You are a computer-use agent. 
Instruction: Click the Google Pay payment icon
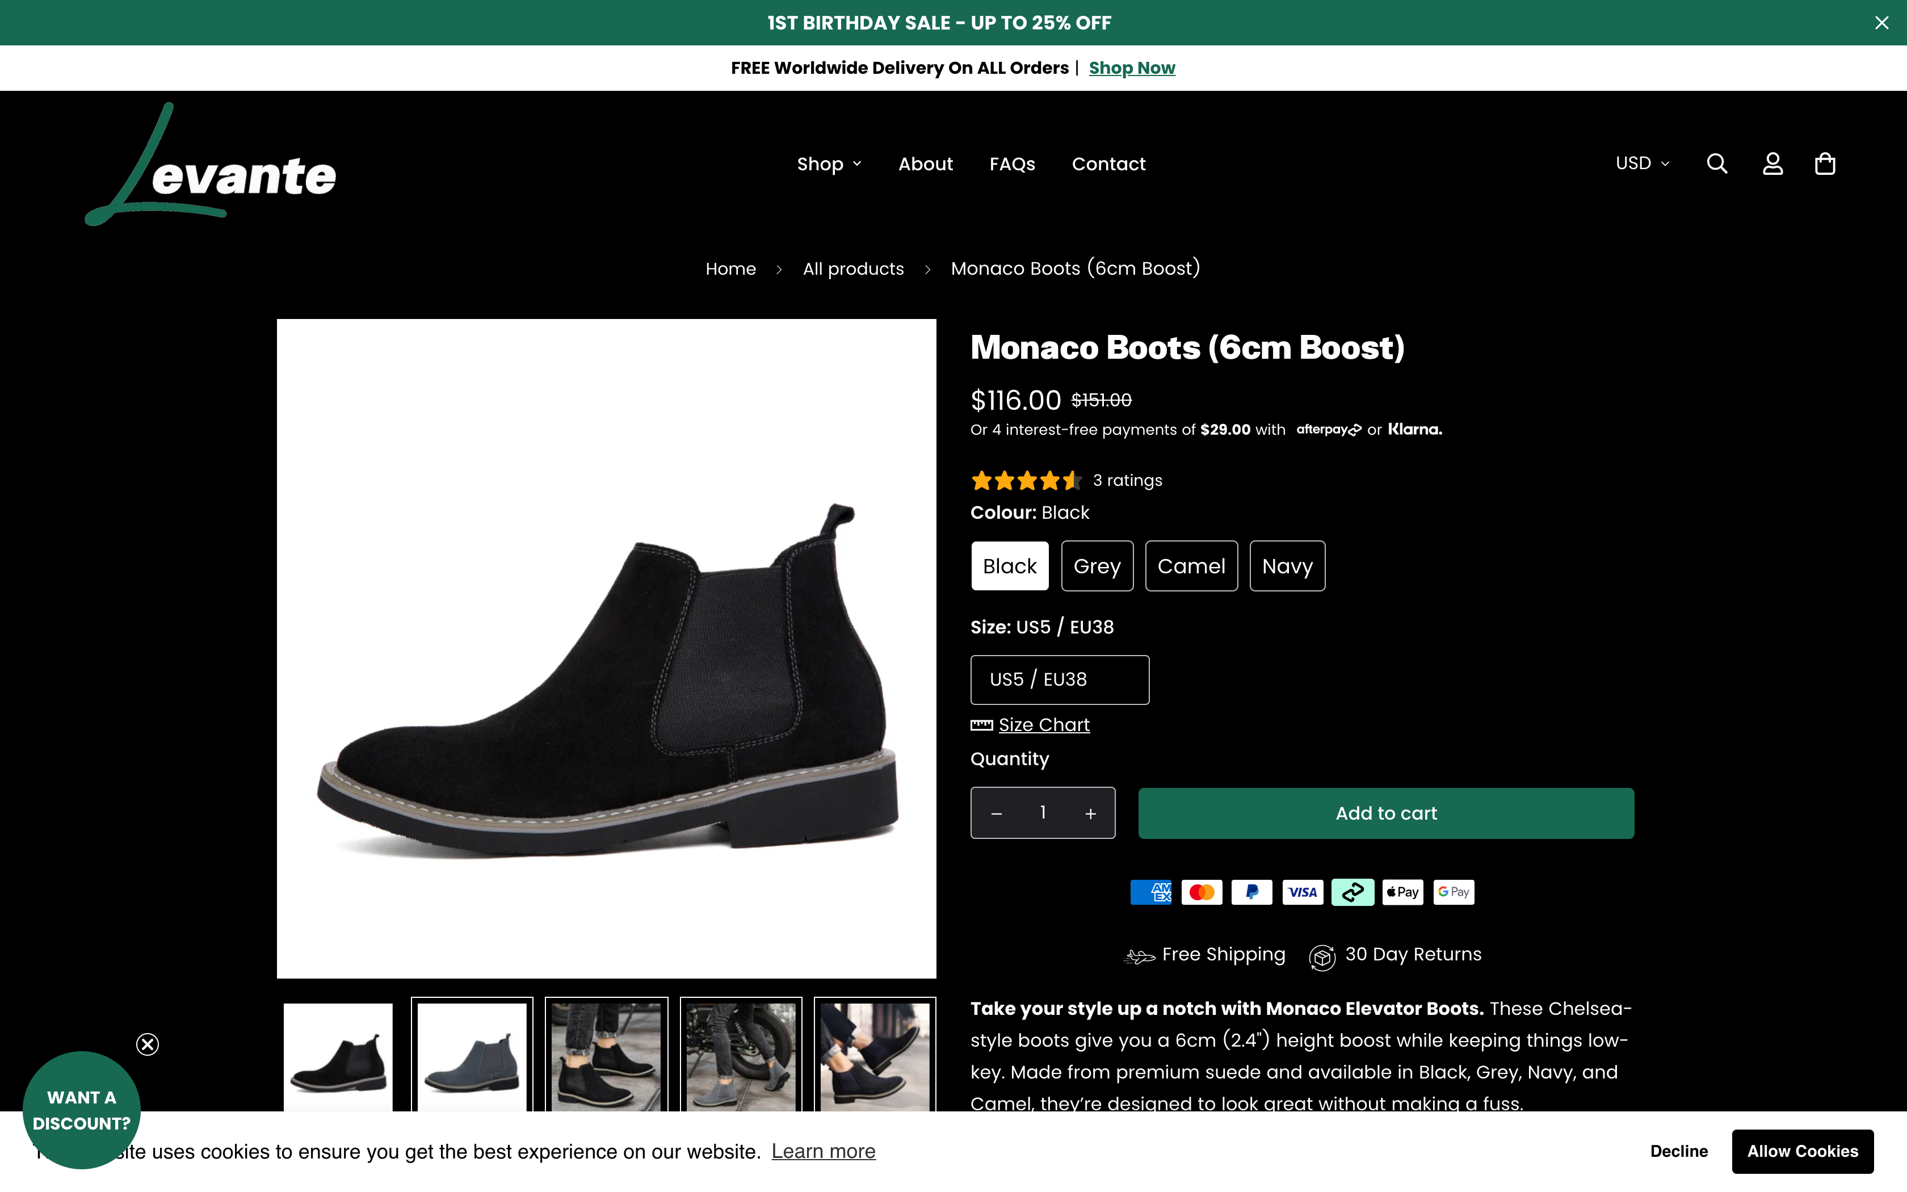(1453, 892)
